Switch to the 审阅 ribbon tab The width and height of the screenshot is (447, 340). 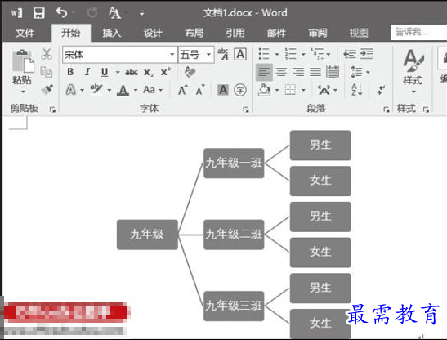click(318, 33)
